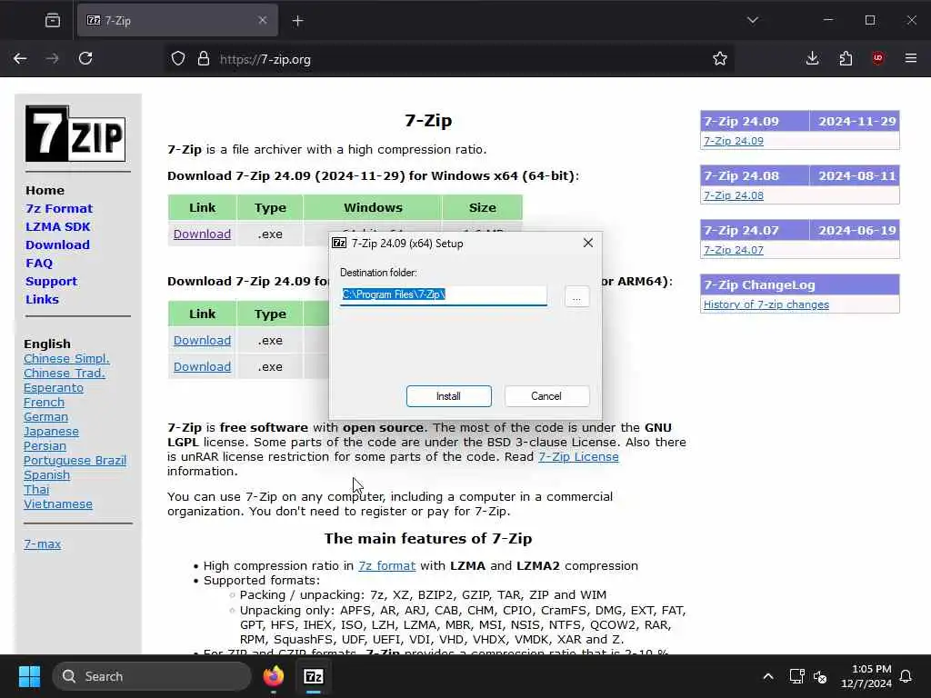
Task: Open the 7-Zip 24.09 news link
Action: (x=734, y=141)
